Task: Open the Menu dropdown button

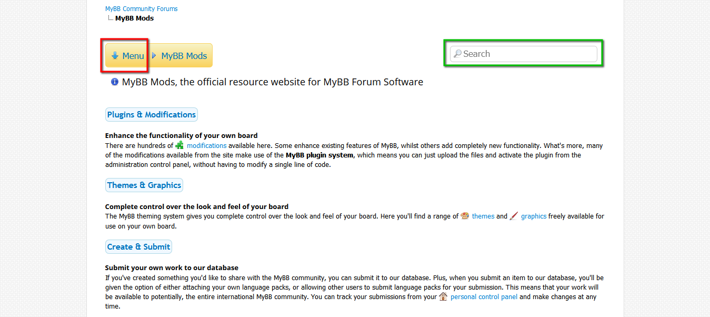Action: point(126,55)
